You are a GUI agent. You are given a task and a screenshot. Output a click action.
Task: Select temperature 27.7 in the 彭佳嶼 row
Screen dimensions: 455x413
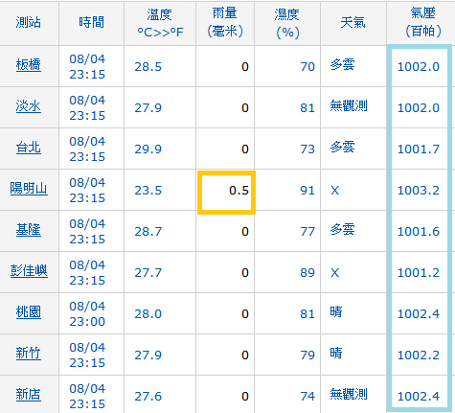coord(148,273)
